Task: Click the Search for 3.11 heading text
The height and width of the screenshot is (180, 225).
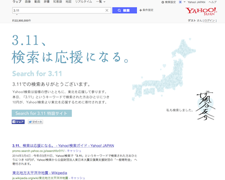Action: pyautogui.click(x=37, y=74)
